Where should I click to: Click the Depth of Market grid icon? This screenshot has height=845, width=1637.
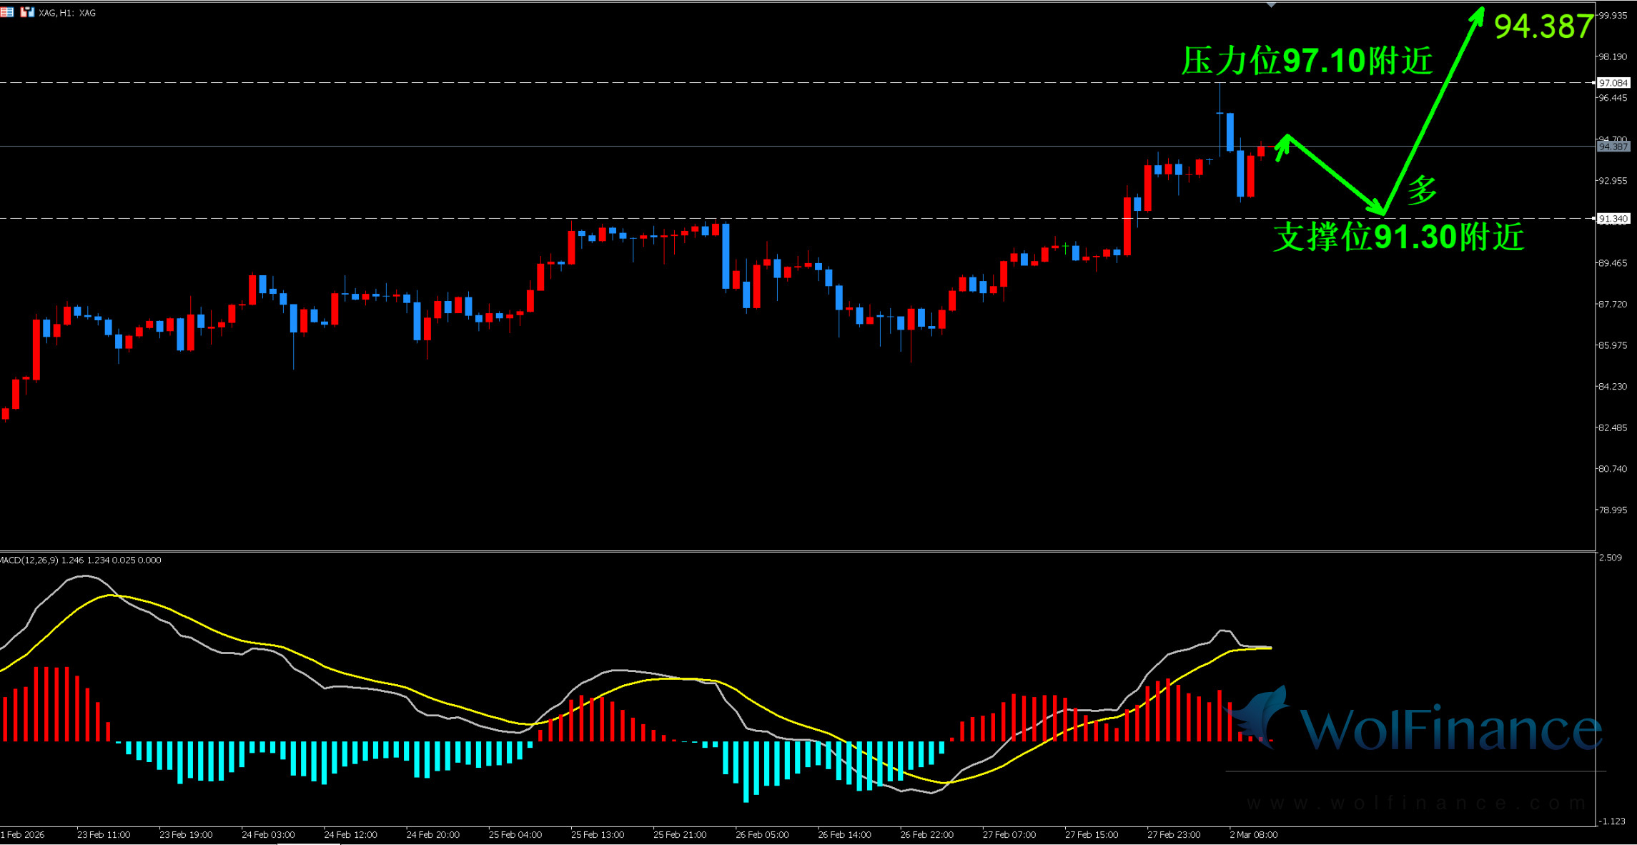tap(7, 12)
